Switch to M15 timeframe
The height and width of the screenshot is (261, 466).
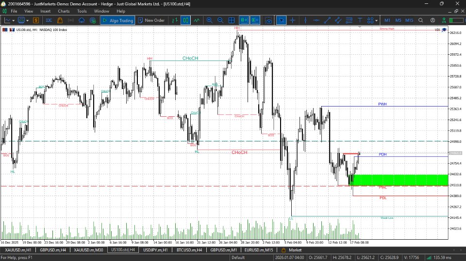pyautogui.click(x=409, y=20)
